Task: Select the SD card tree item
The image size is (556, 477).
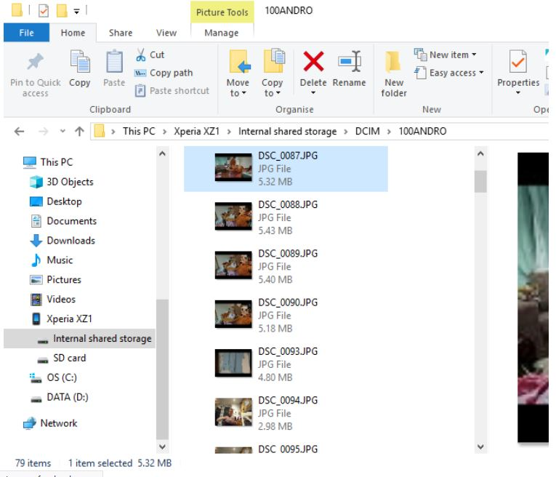Action: [x=70, y=358]
